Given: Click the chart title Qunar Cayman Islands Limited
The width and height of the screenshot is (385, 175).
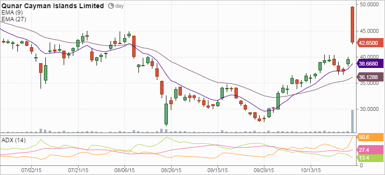Looking at the screenshot, I should click(53, 6).
